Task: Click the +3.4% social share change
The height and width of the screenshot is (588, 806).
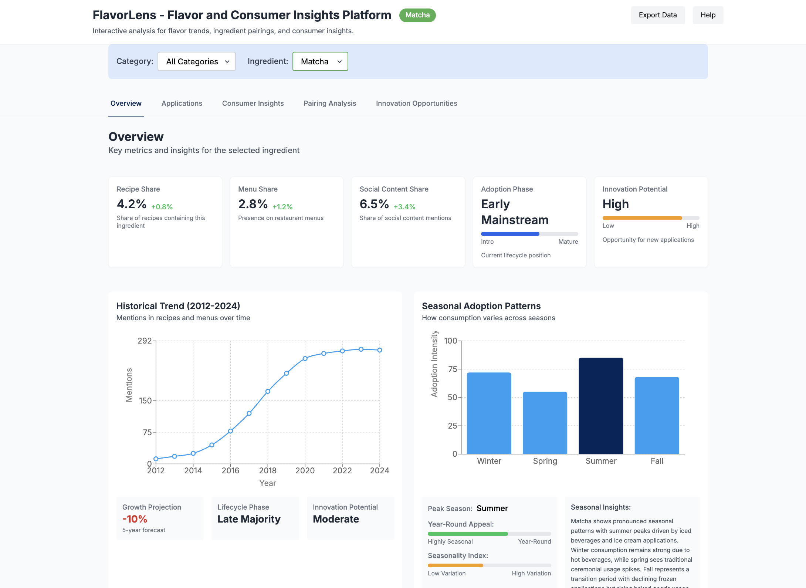Action: tap(404, 207)
